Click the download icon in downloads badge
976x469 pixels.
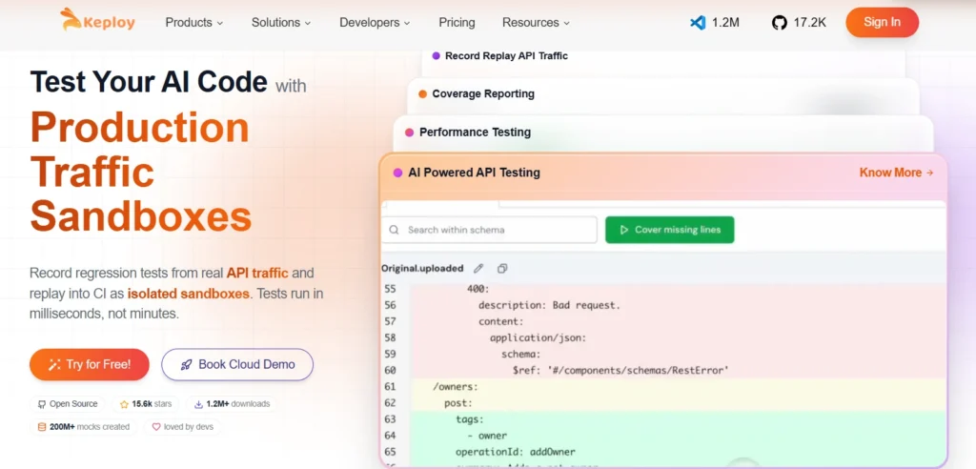point(198,404)
